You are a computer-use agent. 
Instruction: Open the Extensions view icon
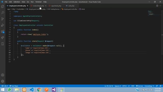[x=3, y=31]
